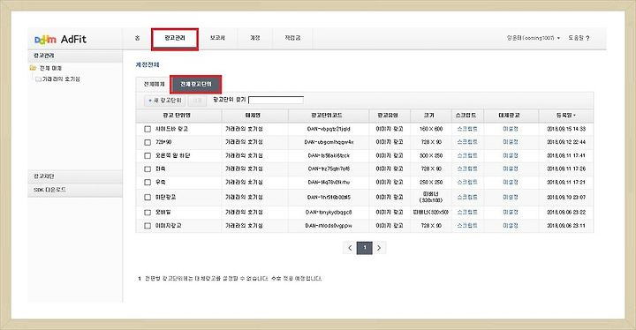
Task: Click the 사이드바 광고 unit name
Action: click(172, 129)
